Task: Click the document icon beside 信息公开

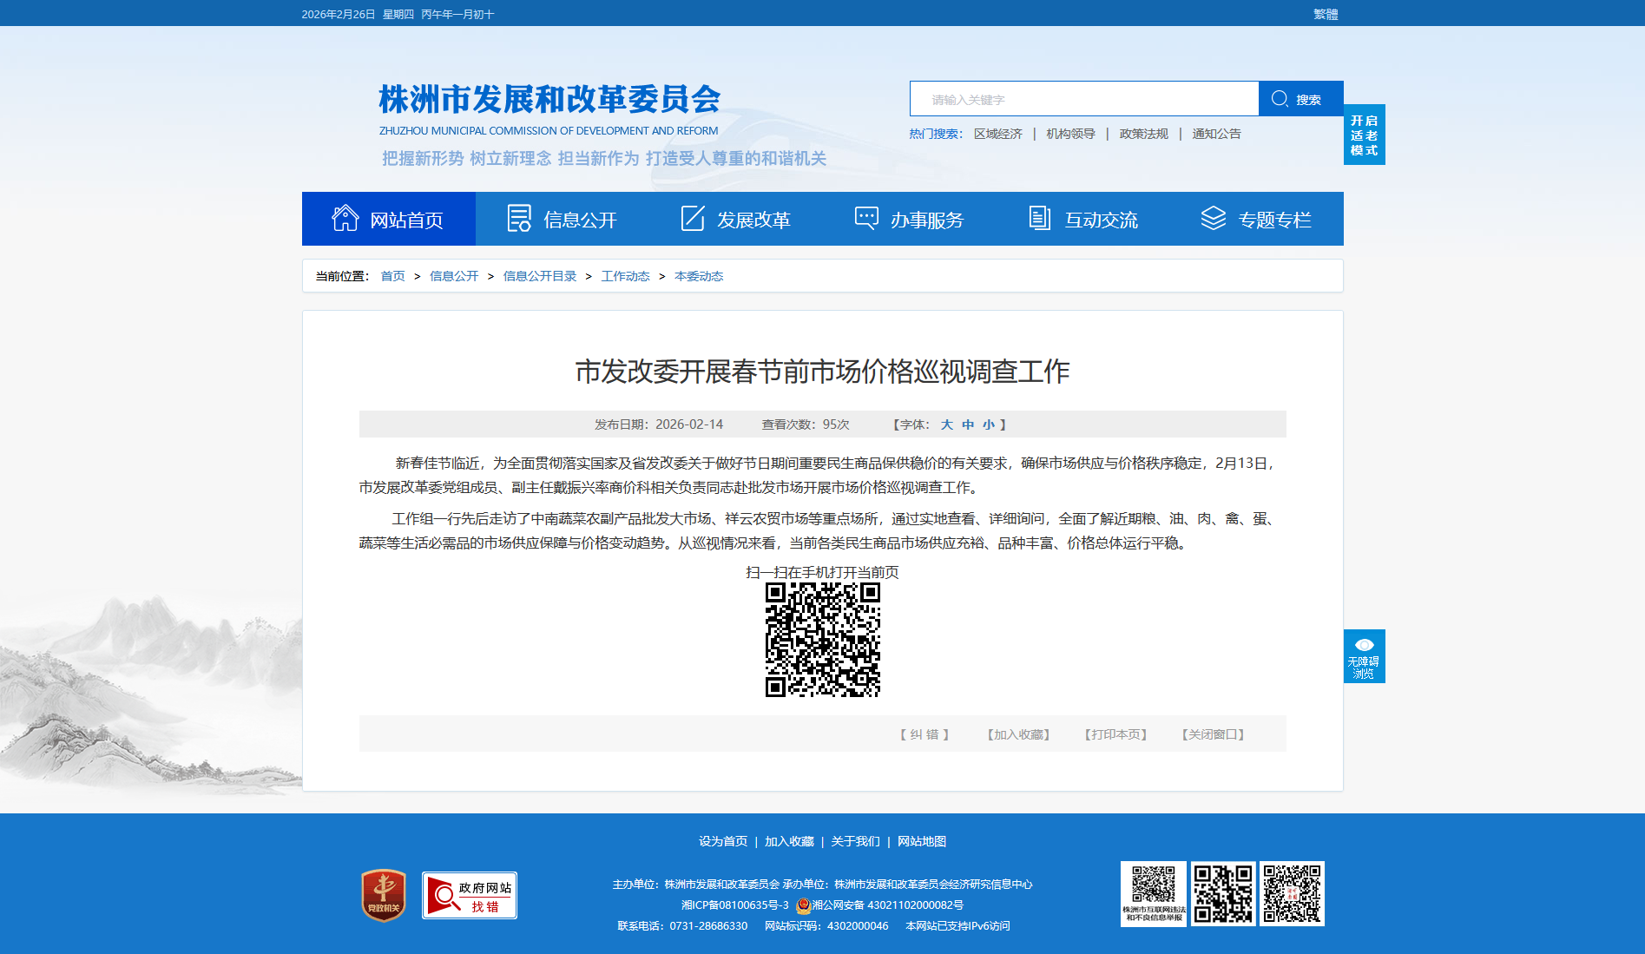Action: click(x=519, y=219)
